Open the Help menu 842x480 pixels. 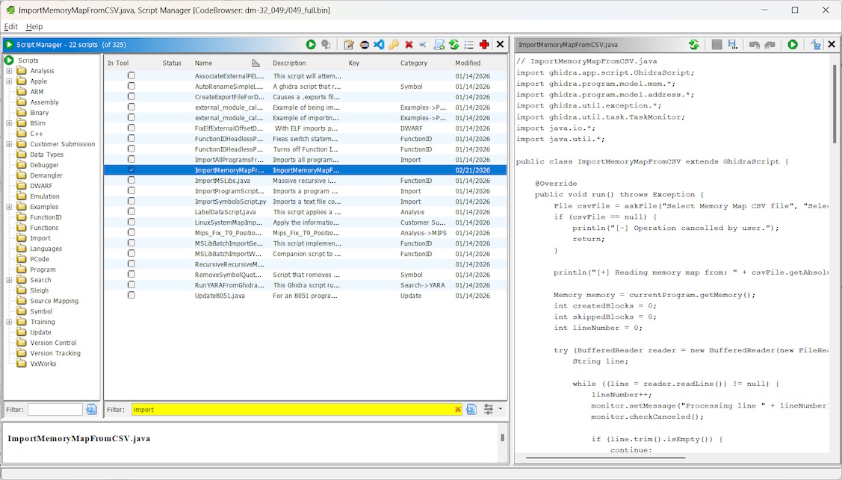pyautogui.click(x=34, y=27)
